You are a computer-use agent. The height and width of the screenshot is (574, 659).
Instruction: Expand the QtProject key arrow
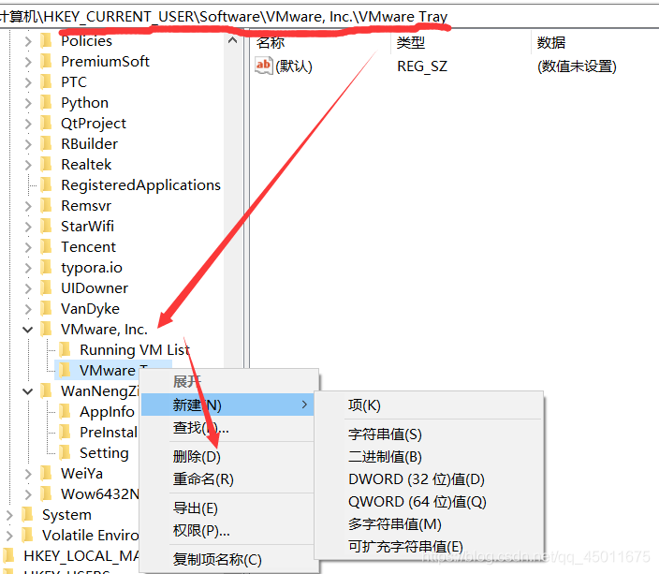27,124
